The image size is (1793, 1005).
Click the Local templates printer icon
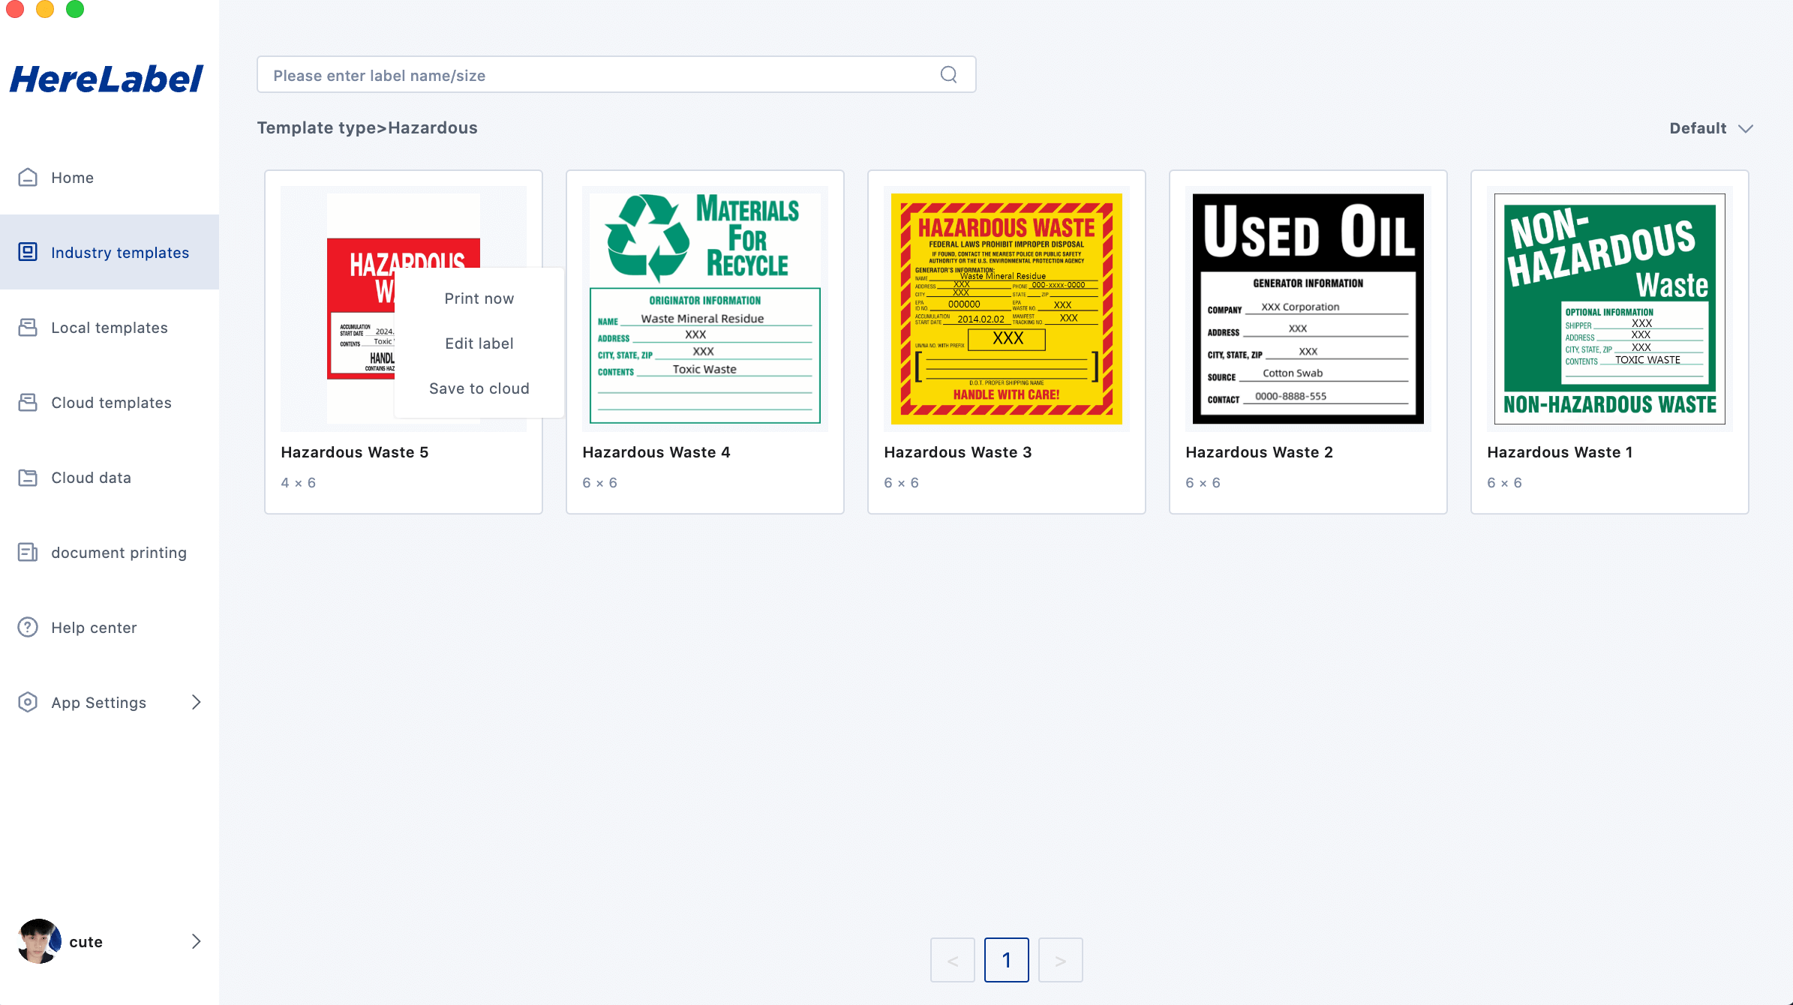click(28, 328)
